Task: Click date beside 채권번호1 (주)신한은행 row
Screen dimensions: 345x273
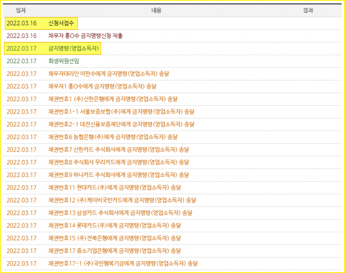Action: [x=21, y=99]
